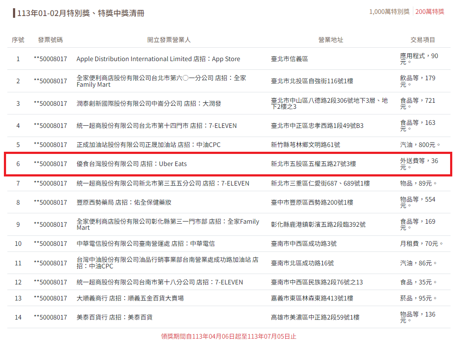This screenshot has height=346, width=454.
Task: Click address 新竹縣芎林鄉文明路61號
Action: 306,145
